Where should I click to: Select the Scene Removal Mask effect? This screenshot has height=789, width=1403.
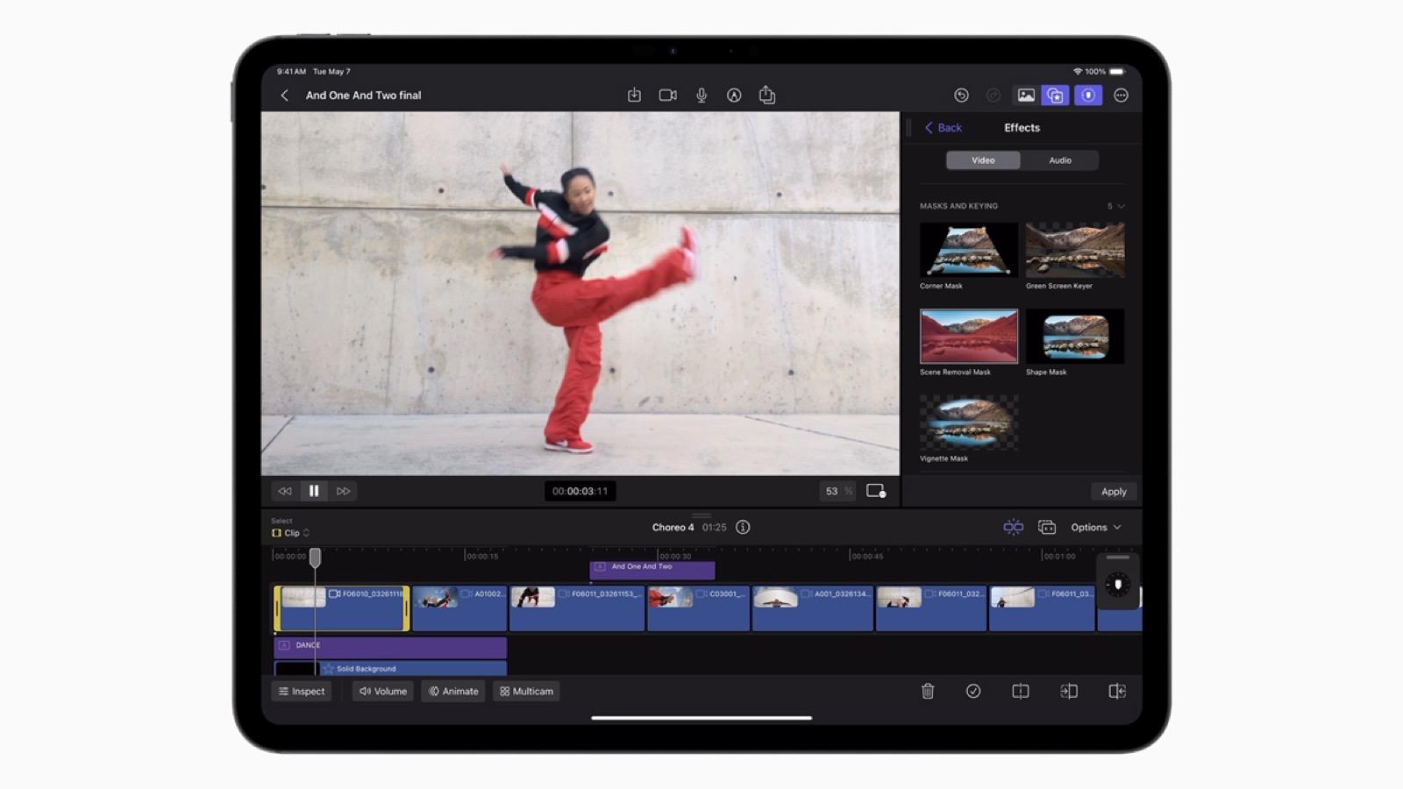coord(969,336)
